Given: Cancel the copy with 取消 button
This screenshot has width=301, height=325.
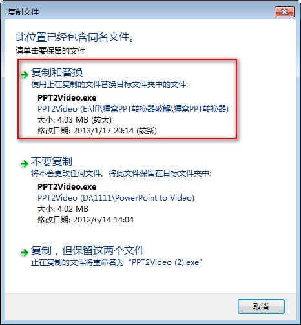Looking at the screenshot, I should click(261, 306).
